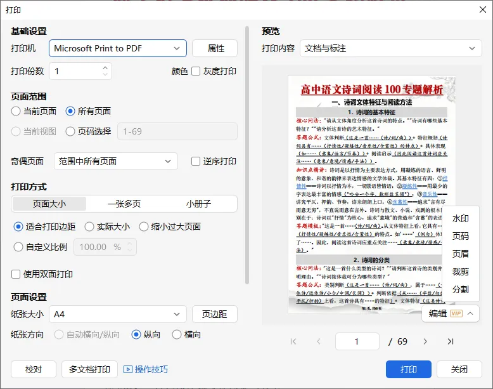Switch to the 一张多页 tab
493x389 pixels.
124,204
